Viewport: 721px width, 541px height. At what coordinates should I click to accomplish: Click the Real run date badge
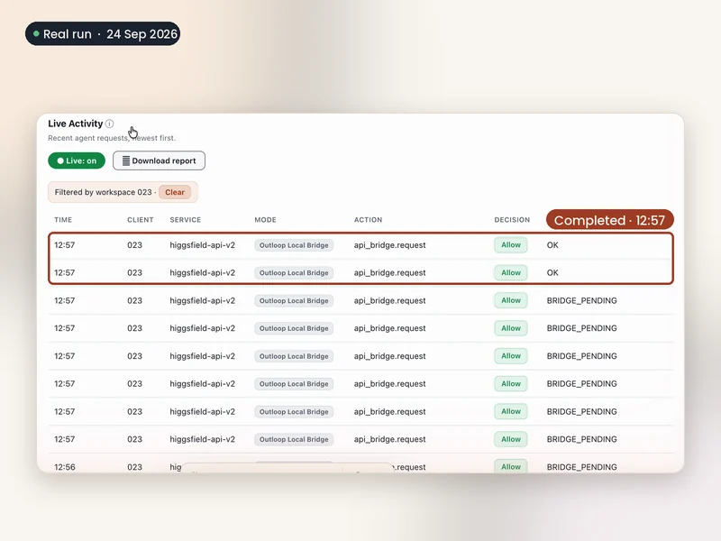click(x=103, y=33)
